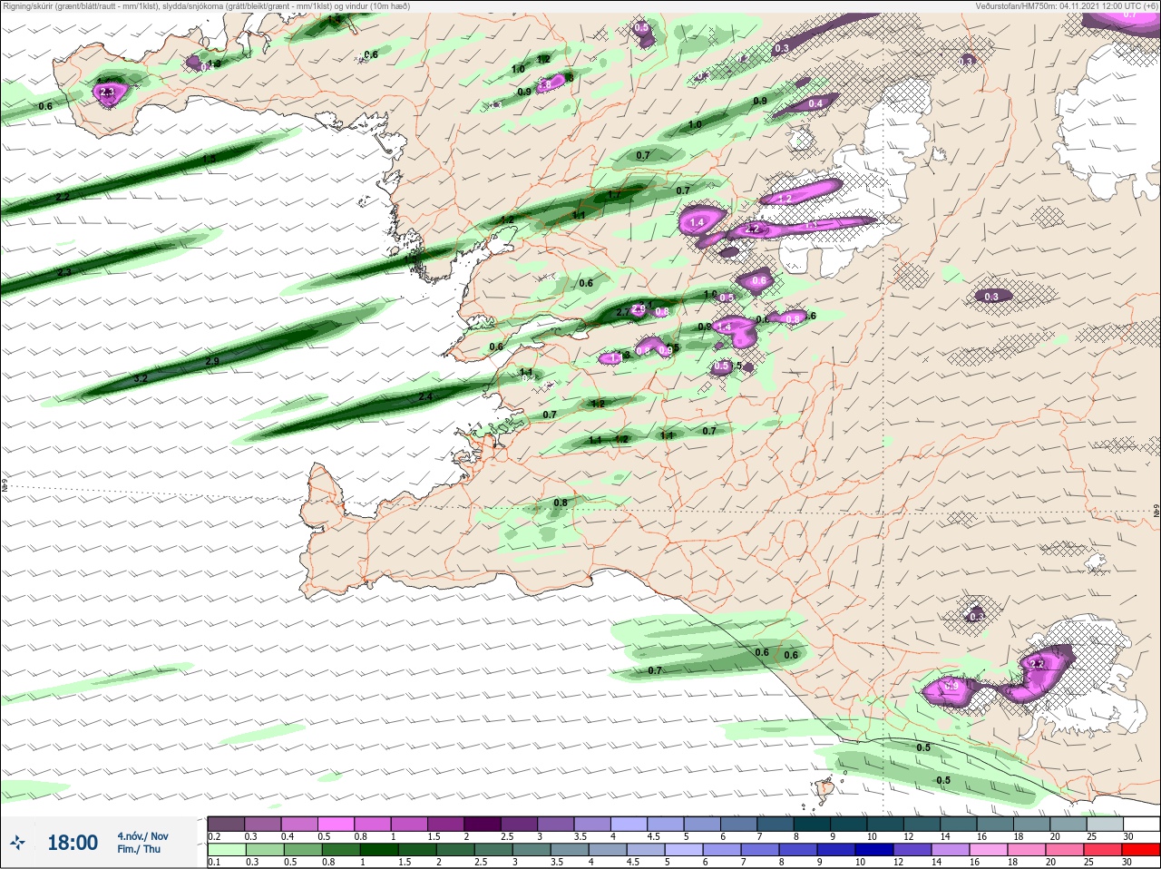Click the 2.4 rainfall value on the rain band

pyautogui.click(x=425, y=397)
